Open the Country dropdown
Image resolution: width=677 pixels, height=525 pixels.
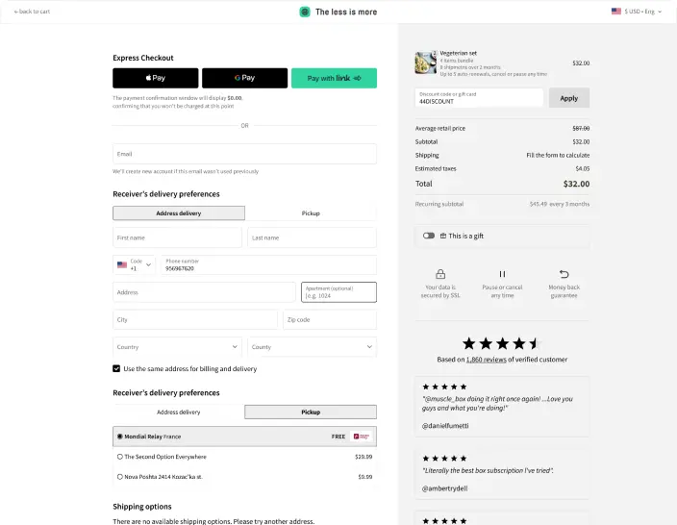178,346
